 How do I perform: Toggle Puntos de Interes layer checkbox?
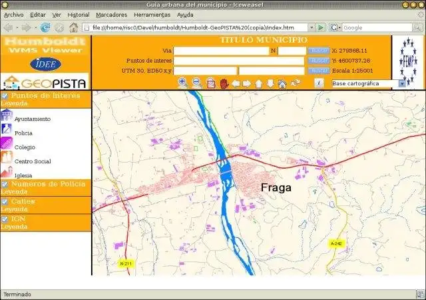(5, 96)
